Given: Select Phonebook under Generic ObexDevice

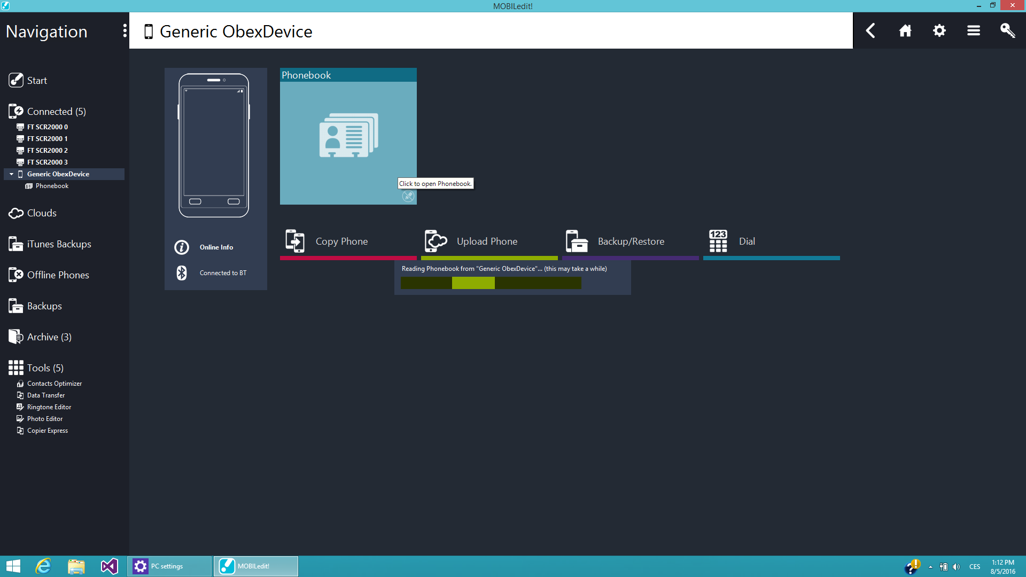Looking at the screenshot, I should (x=52, y=186).
